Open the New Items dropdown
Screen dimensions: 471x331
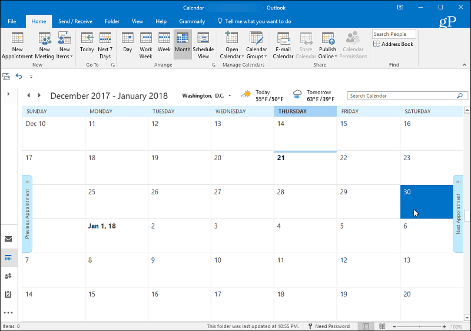(x=64, y=45)
